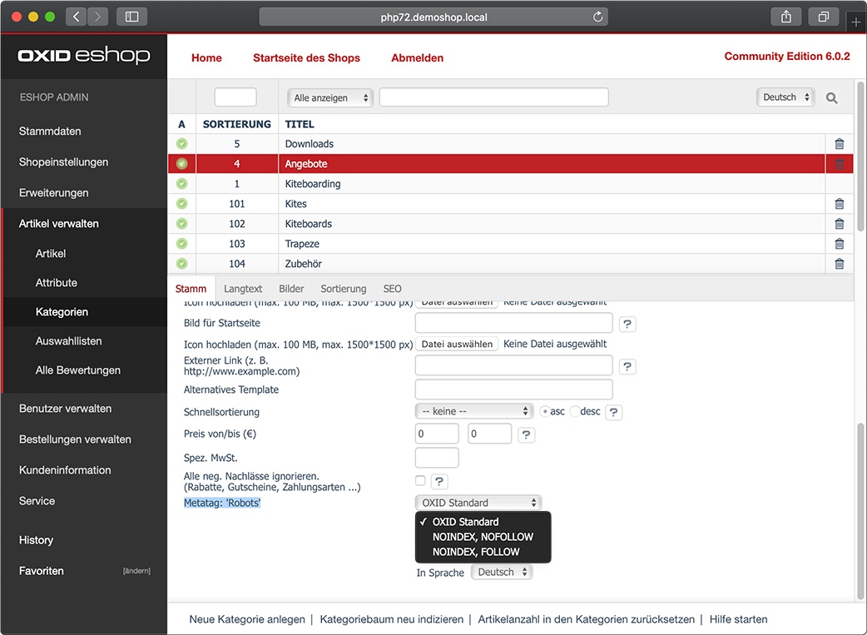The width and height of the screenshot is (867, 635).
Task: Click trash icon in Kites row
Action: click(x=839, y=204)
